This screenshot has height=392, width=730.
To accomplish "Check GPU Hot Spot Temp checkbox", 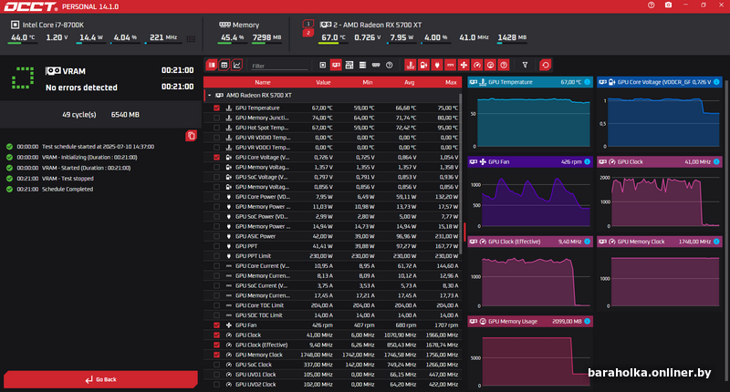I will (216, 128).
